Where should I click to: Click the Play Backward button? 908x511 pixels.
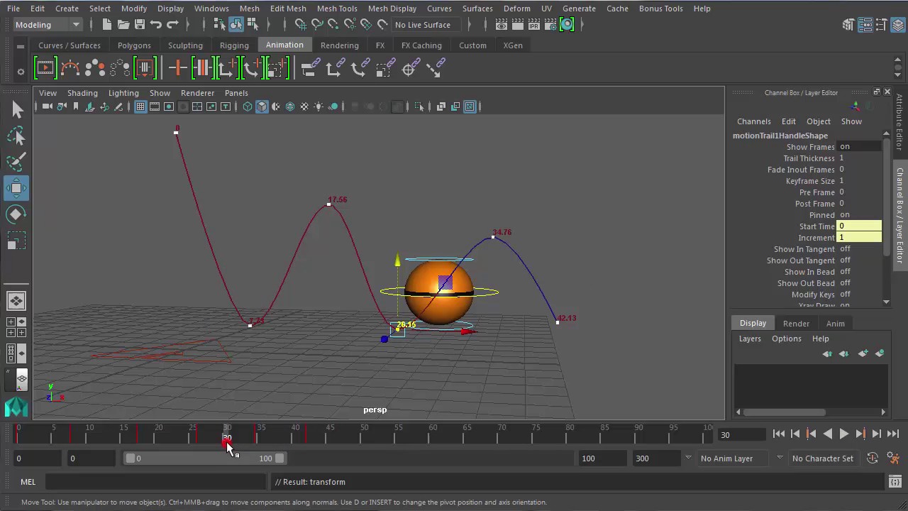click(x=828, y=434)
